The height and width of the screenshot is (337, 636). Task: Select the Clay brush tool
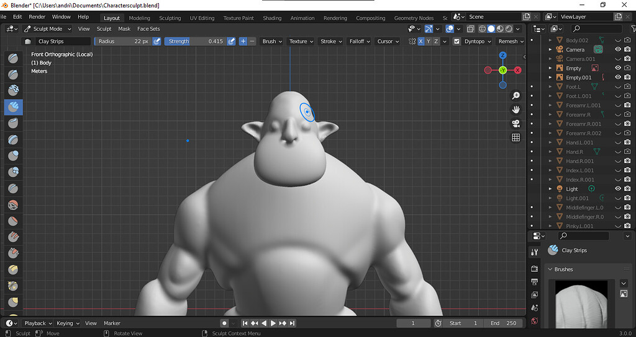pyautogui.click(x=13, y=90)
